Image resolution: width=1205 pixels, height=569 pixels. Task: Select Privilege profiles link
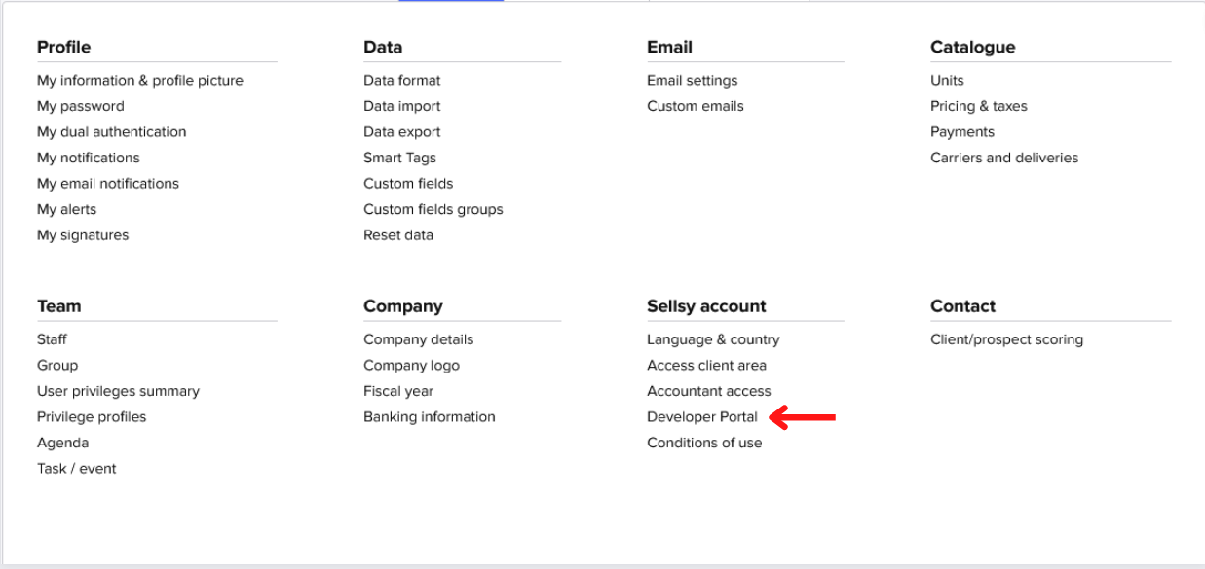click(x=92, y=417)
